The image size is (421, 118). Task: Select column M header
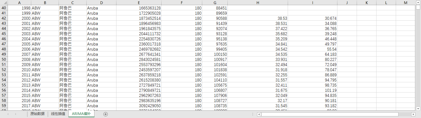point(406,3)
